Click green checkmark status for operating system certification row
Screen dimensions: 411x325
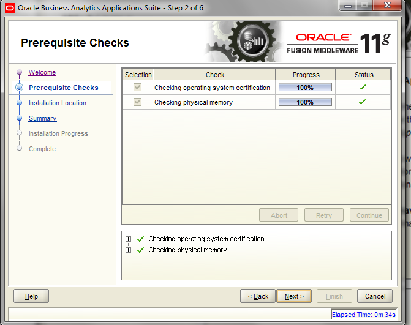pos(363,87)
